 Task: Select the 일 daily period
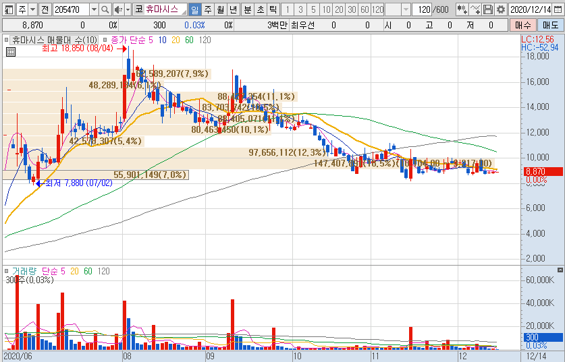point(194,9)
